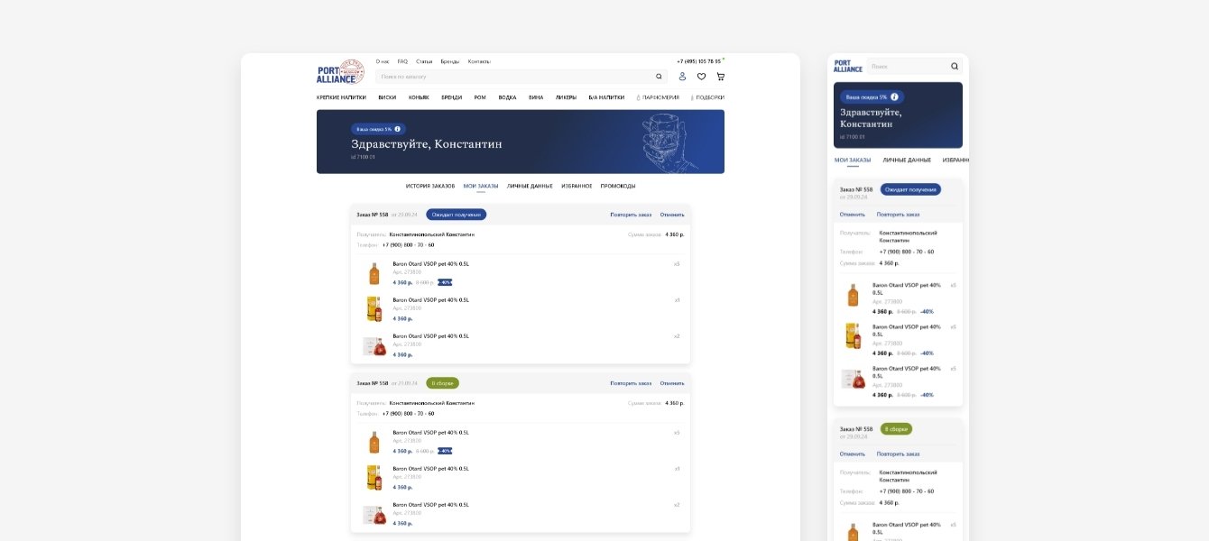The height and width of the screenshot is (541, 1209).
Task: Click the info icon on desktop discount badge
Action: pyautogui.click(x=397, y=129)
